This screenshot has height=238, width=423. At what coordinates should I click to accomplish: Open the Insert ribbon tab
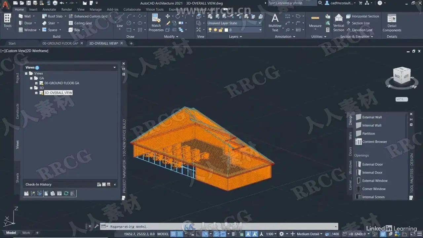33,10
